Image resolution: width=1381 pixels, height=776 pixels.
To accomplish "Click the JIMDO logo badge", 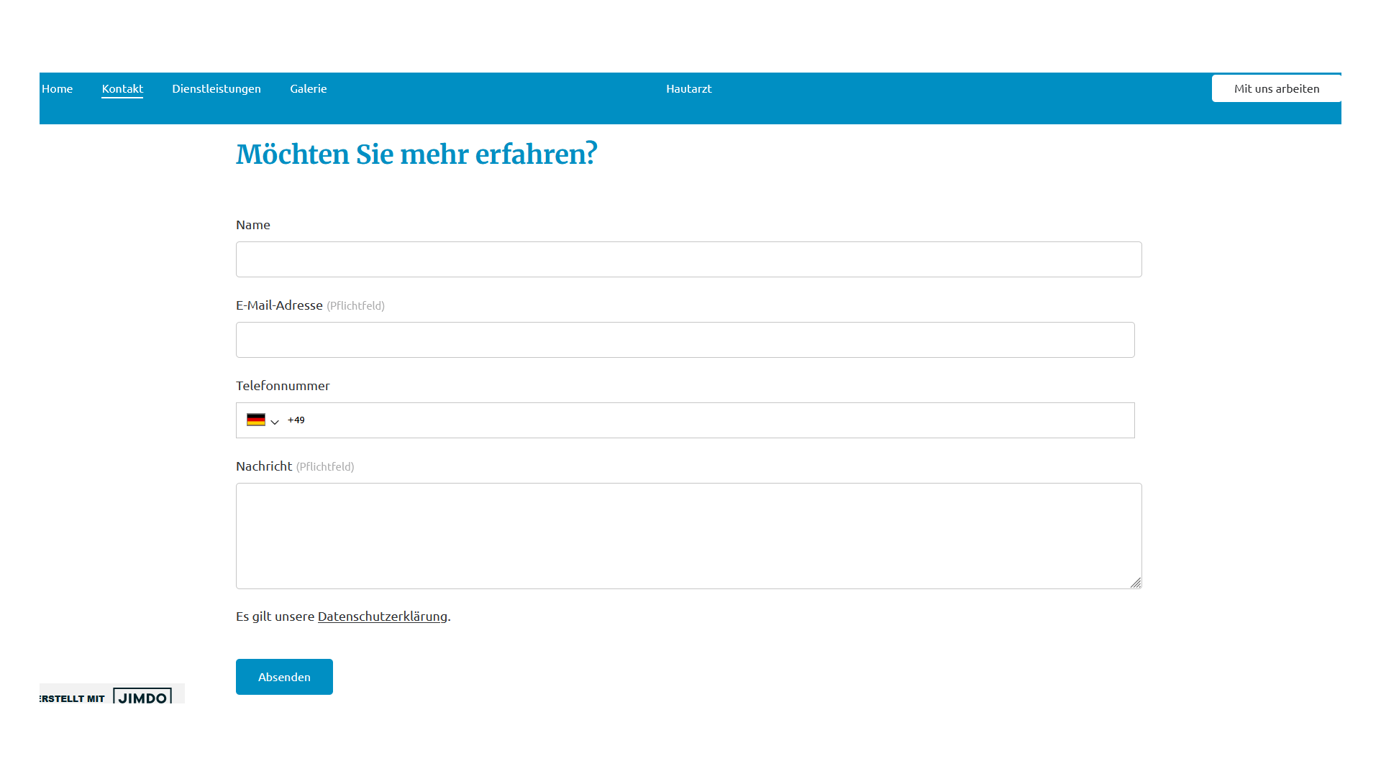I will coord(142,697).
